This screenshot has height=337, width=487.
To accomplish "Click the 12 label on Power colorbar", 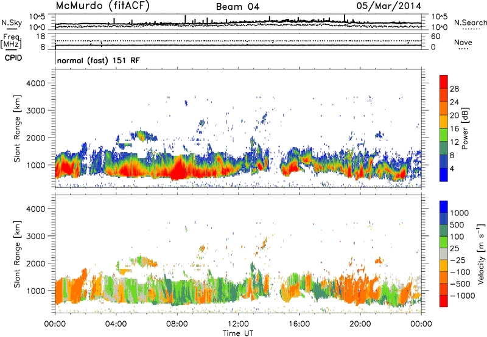I will [x=454, y=142].
